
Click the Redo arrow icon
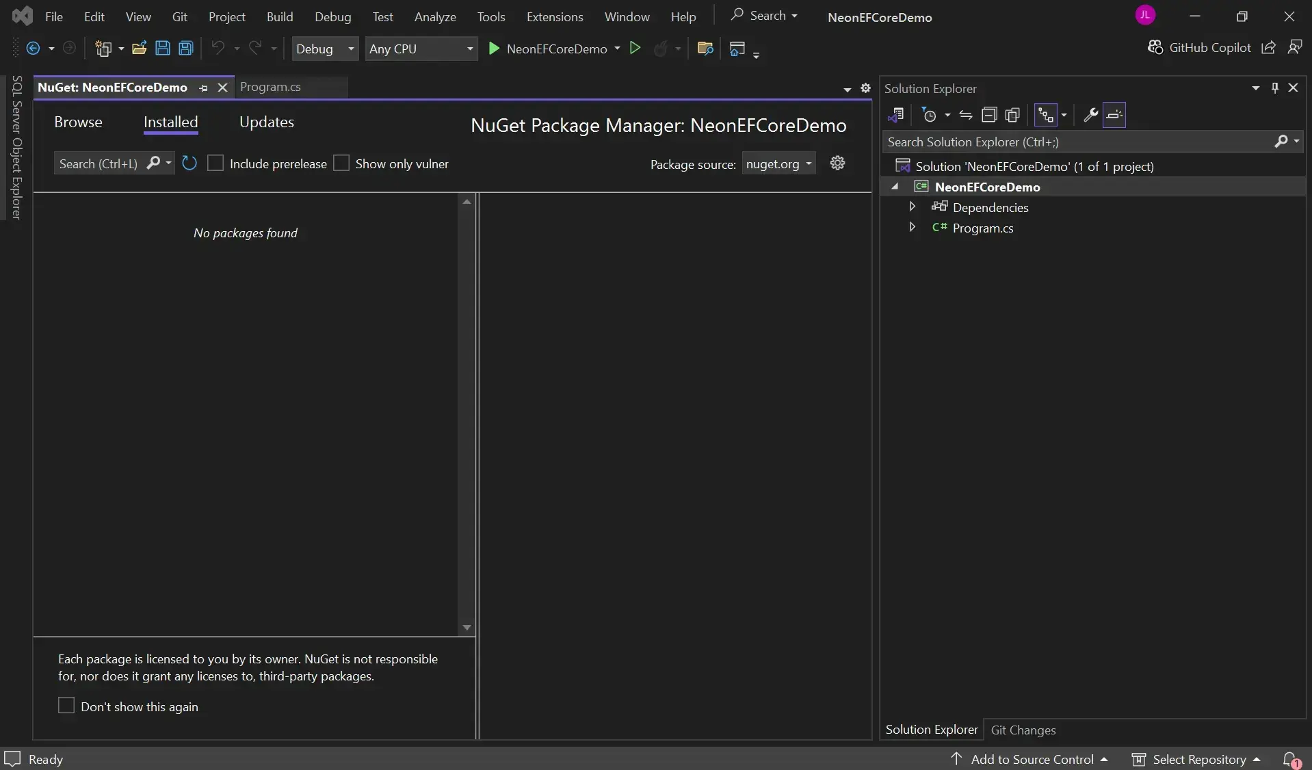[x=254, y=48]
